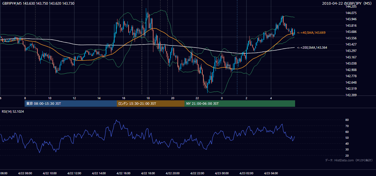Click price level 143.038 on price axis
Screen dimensions: 376x176
click(x=351, y=63)
